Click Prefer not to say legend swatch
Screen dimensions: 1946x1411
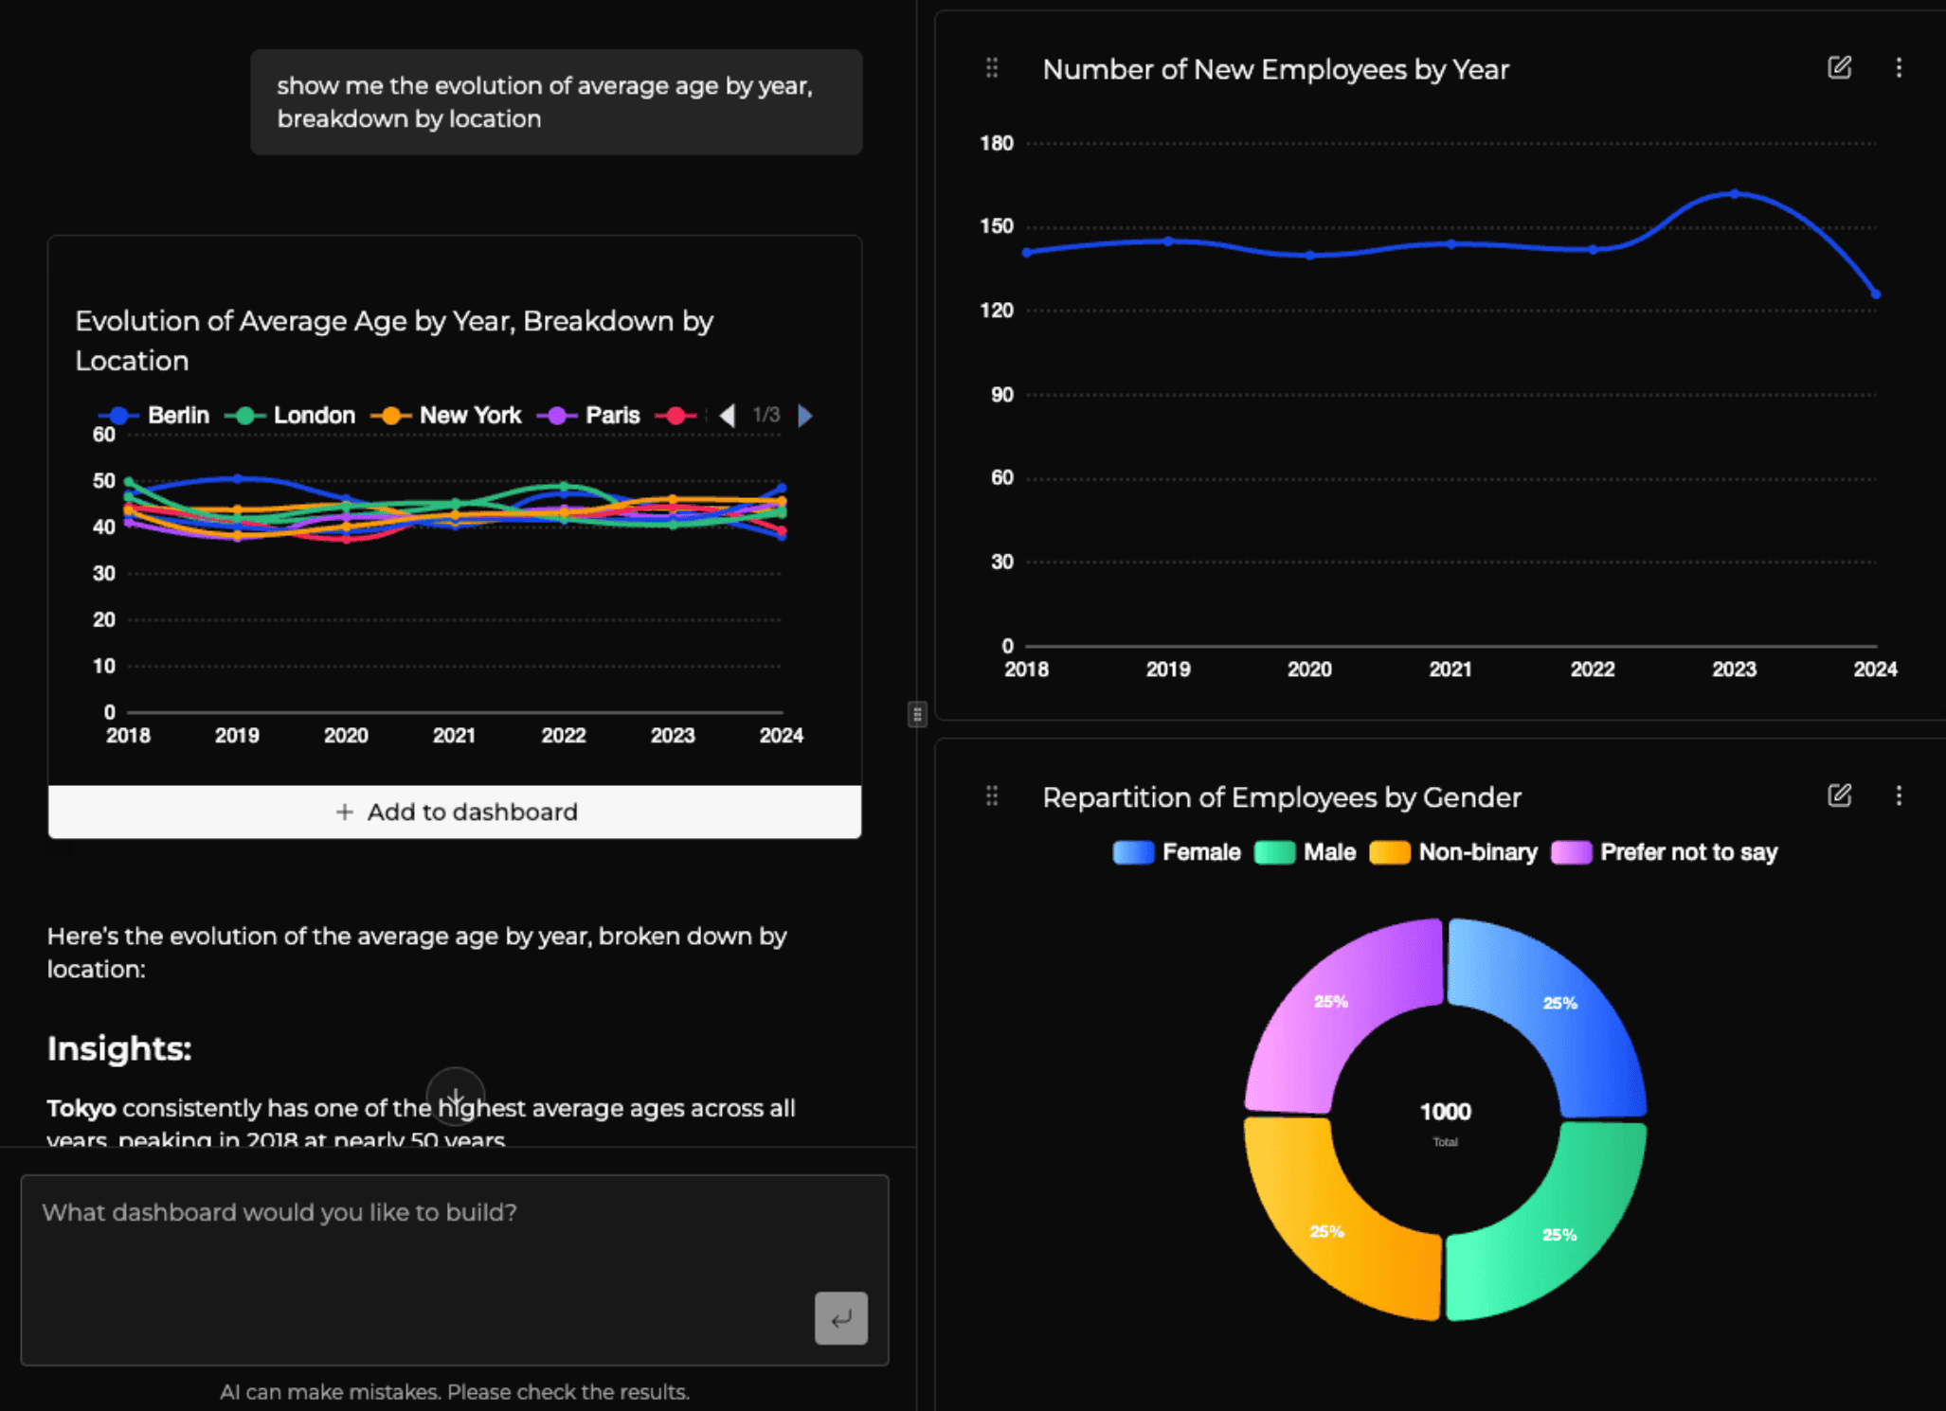point(1571,852)
